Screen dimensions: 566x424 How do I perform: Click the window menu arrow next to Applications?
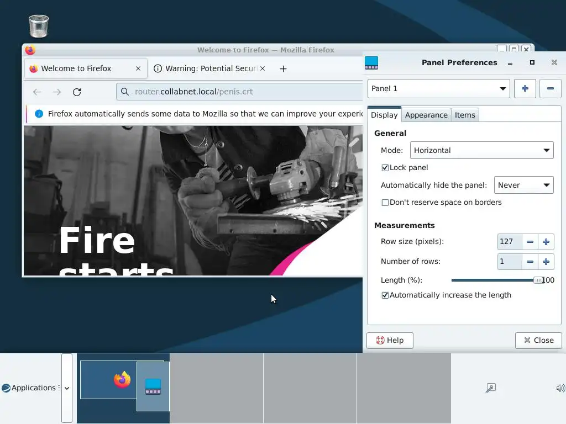(x=67, y=388)
